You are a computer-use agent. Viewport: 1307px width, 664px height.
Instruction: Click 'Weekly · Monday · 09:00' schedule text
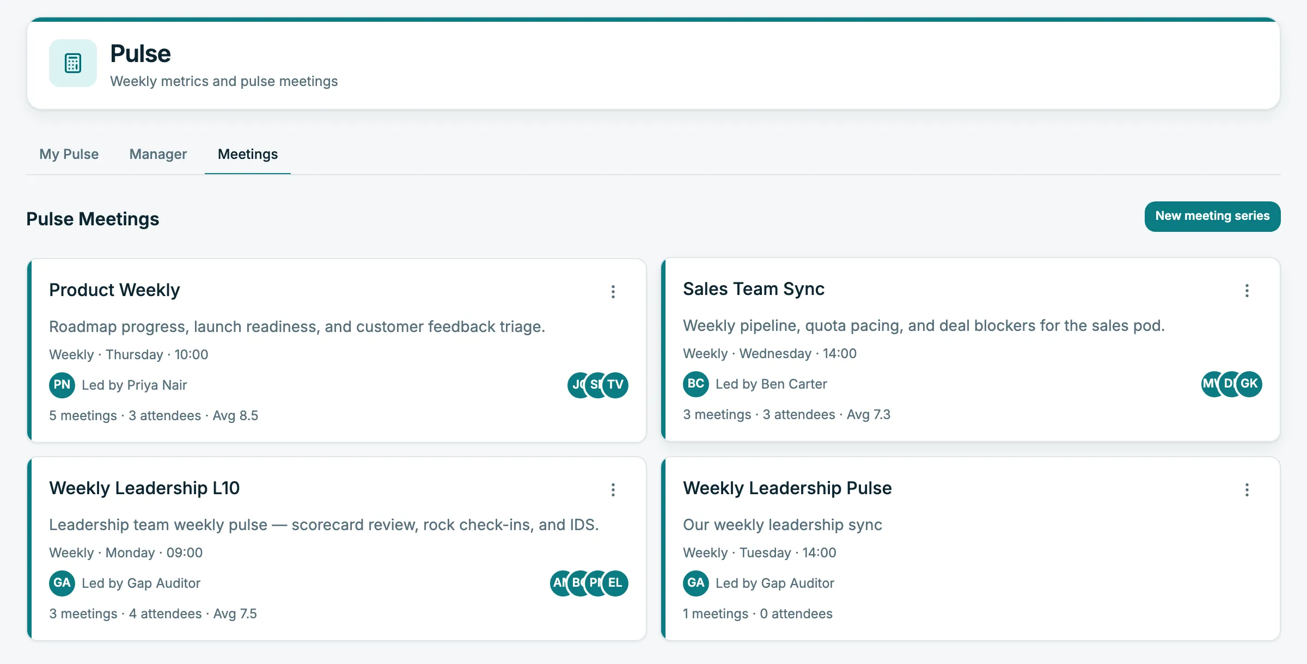point(126,553)
